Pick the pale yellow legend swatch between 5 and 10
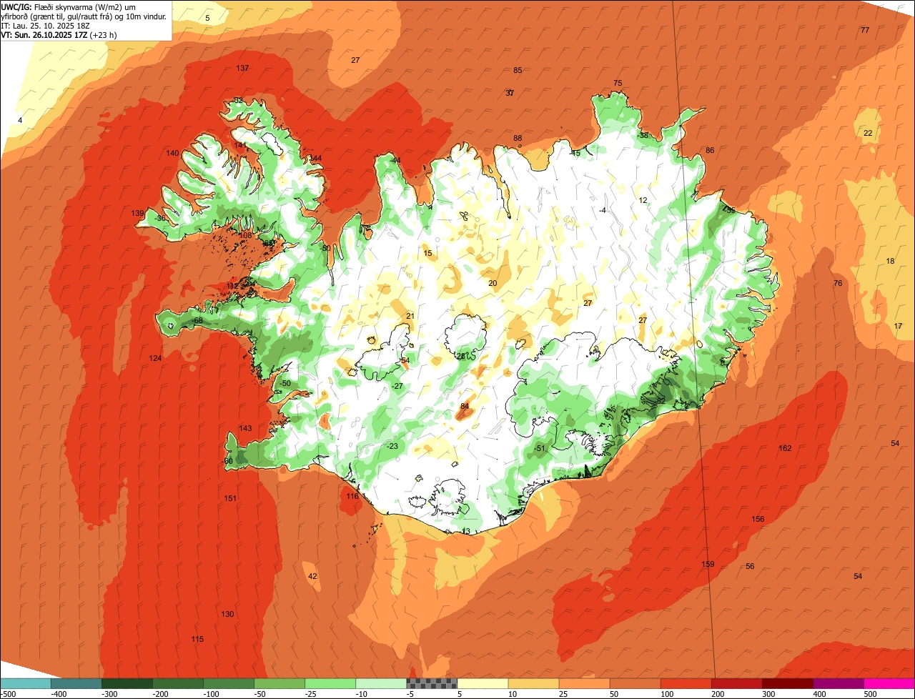915x699 pixels. coord(483,683)
